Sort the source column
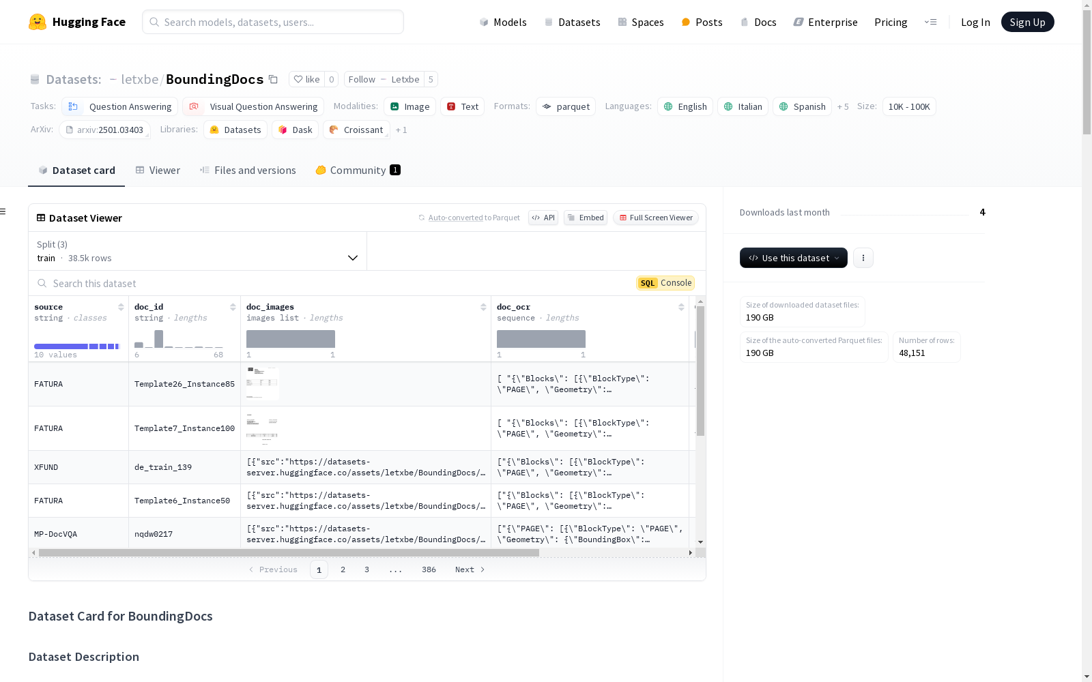Screen dimensions: 1092x682 point(121,307)
